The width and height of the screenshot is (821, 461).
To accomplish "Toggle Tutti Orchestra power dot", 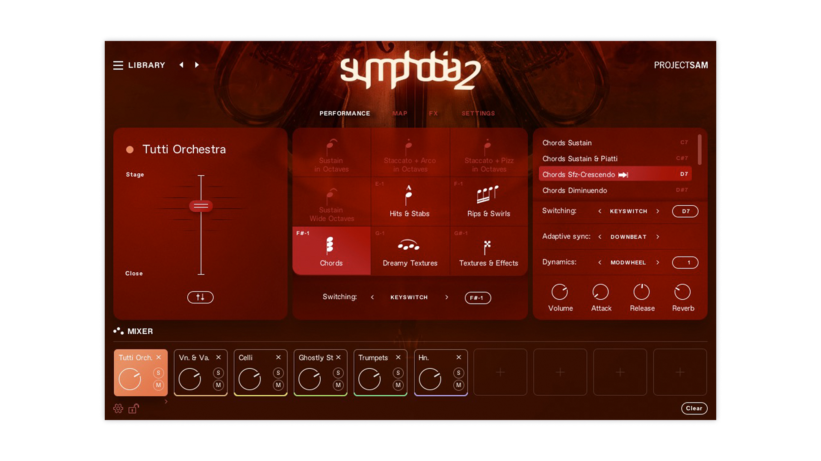I will [x=130, y=149].
